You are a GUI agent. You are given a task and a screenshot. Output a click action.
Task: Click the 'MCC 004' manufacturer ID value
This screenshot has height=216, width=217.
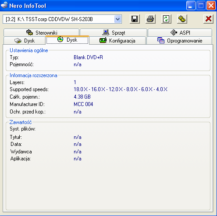83,104
